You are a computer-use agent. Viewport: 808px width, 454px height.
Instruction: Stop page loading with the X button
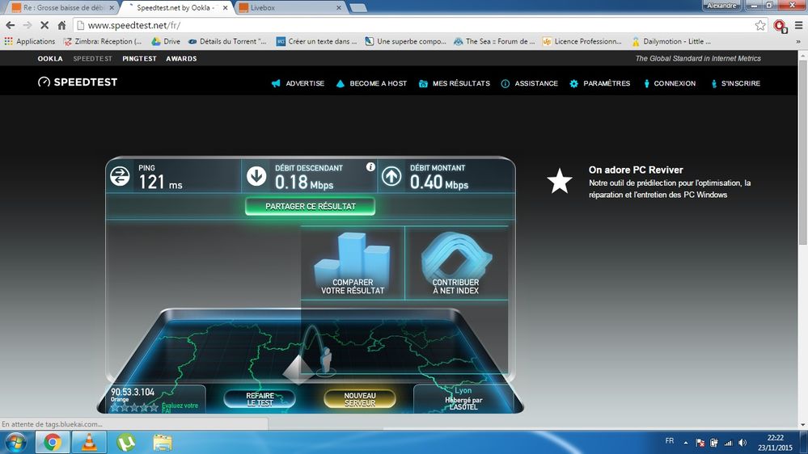[x=44, y=25]
